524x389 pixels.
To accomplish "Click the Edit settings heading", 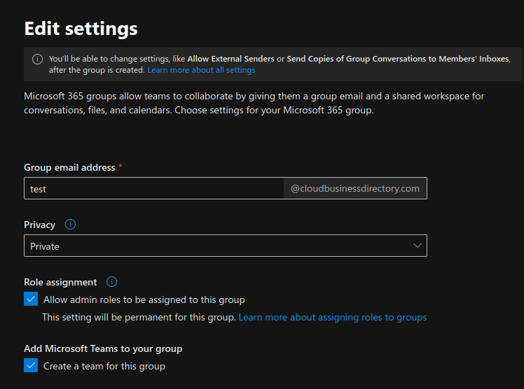I will (81, 29).
